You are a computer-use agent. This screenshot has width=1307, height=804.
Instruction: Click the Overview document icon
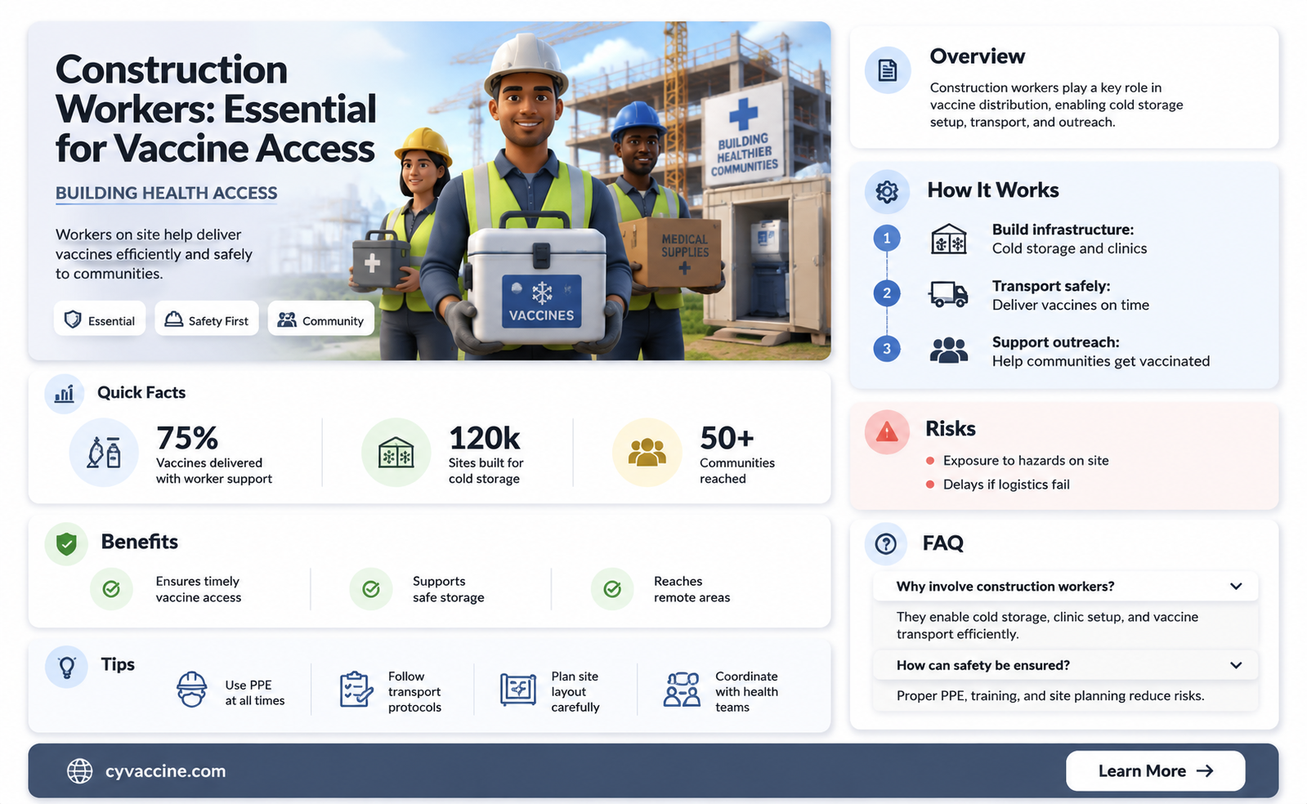pos(888,70)
